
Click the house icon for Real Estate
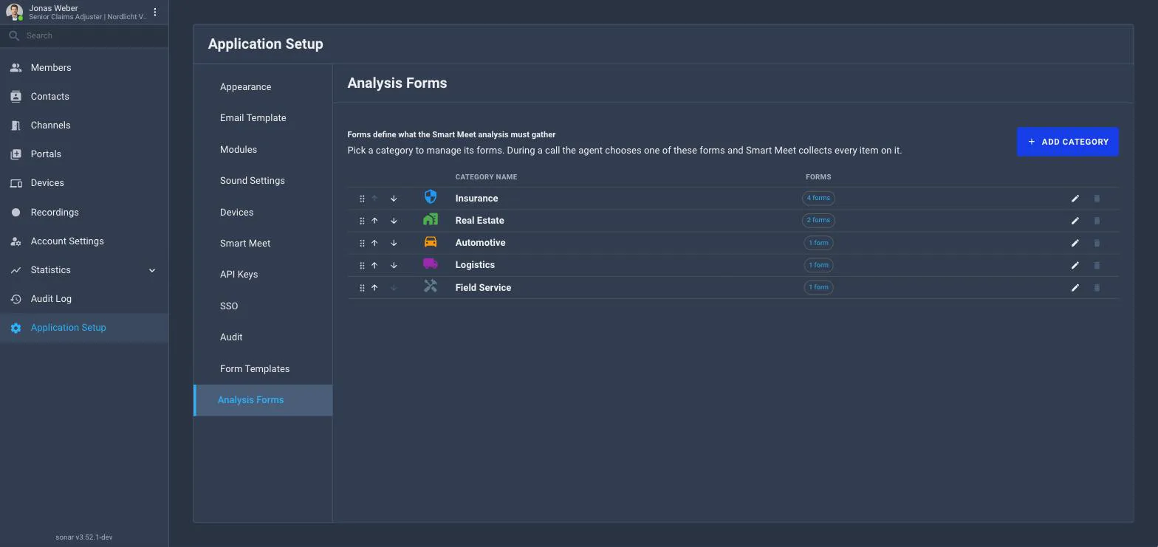click(431, 219)
